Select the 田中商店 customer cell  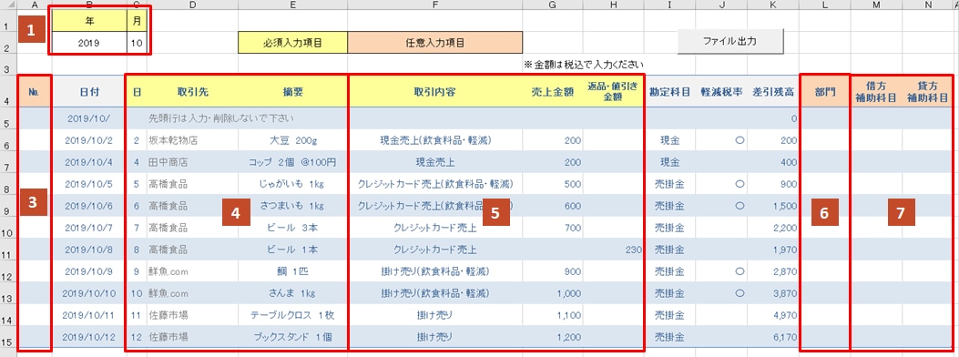click(x=193, y=162)
